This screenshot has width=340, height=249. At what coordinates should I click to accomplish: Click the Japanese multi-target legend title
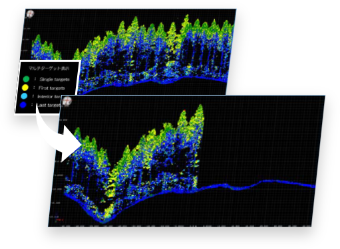tap(49, 68)
